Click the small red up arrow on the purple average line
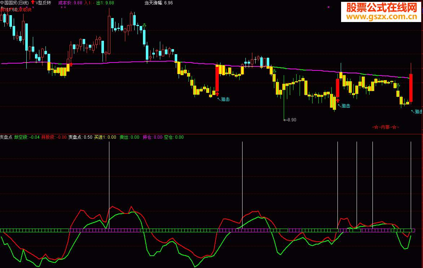The width and height of the screenshot is (423, 268). [71, 64]
